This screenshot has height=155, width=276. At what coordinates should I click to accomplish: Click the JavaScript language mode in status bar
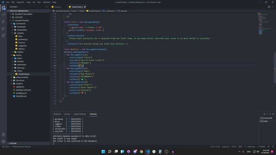(251, 146)
